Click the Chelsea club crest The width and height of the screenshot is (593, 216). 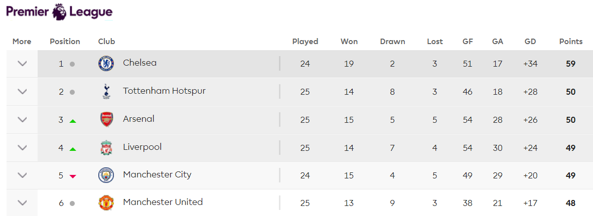[106, 64]
